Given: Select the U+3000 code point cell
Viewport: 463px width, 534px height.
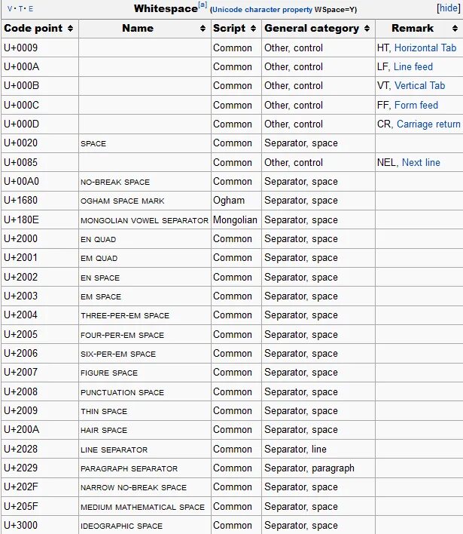Looking at the screenshot, I should pos(40,526).
